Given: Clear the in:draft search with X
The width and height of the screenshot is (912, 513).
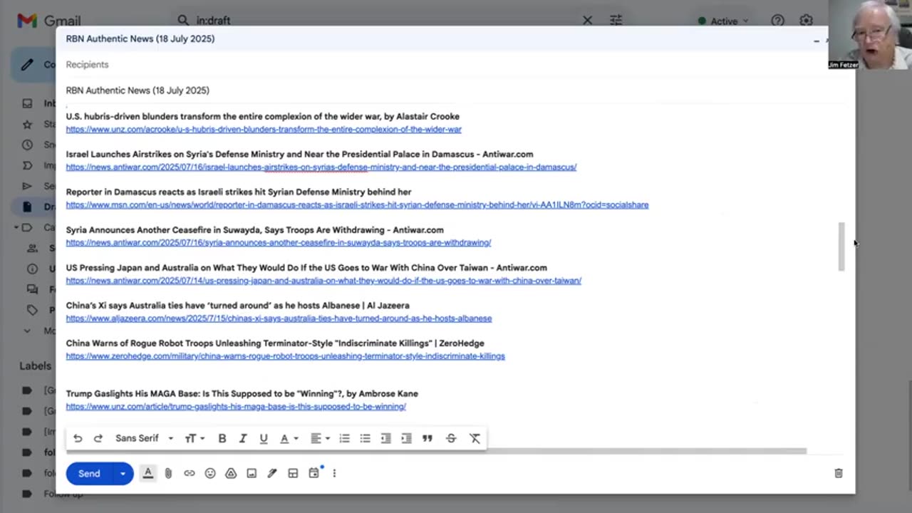Looking at the screenshot, I should 587,21.
